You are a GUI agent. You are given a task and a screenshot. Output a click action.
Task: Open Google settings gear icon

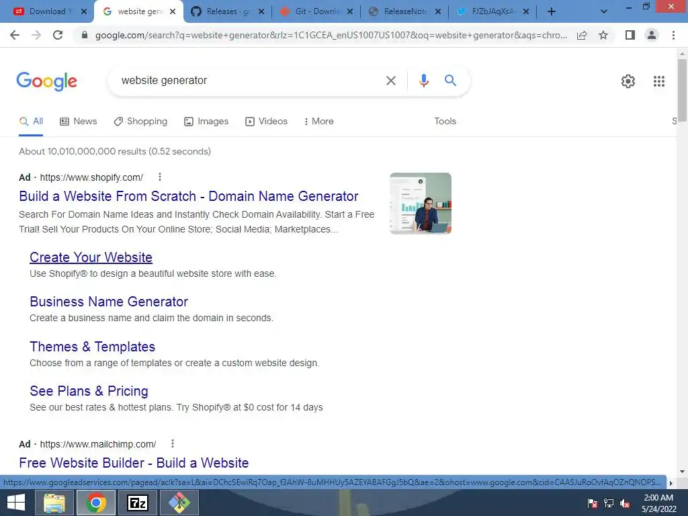[628, 81]
